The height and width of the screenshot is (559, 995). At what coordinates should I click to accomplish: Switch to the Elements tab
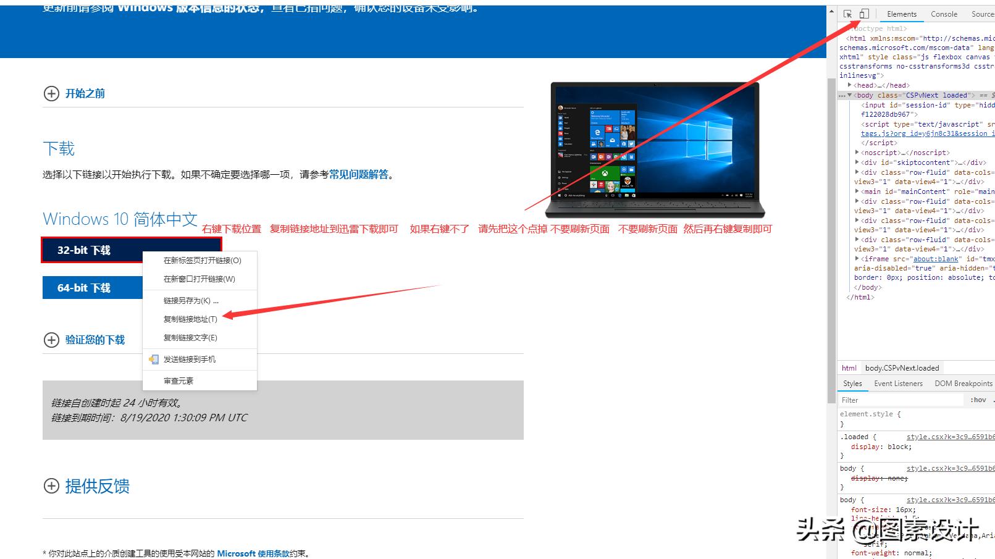click(x=902, y=14)
